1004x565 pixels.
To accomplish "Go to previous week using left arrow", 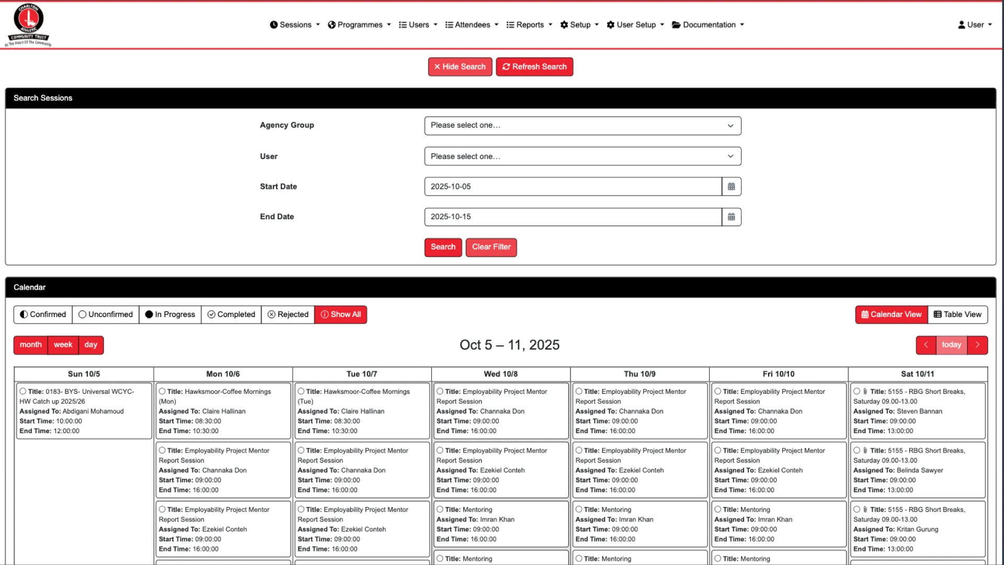I will point(926,345).
